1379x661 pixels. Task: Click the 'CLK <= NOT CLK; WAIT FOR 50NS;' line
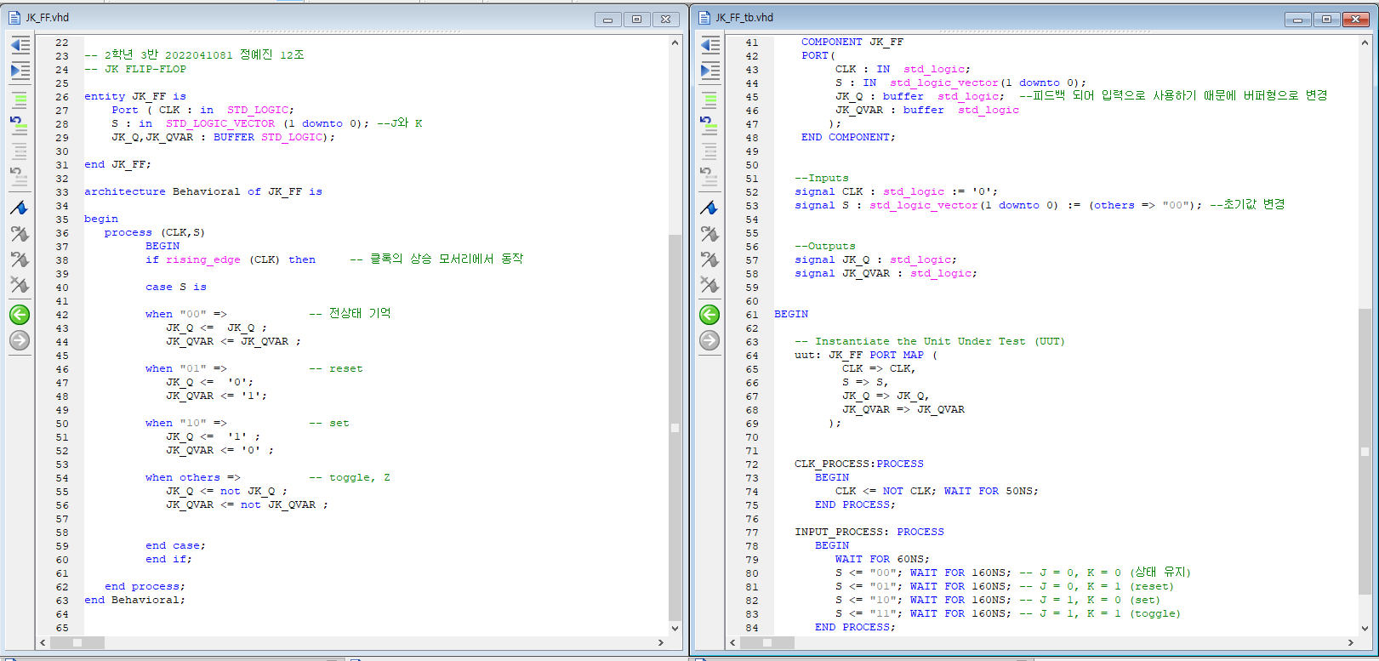click(937, 492)
